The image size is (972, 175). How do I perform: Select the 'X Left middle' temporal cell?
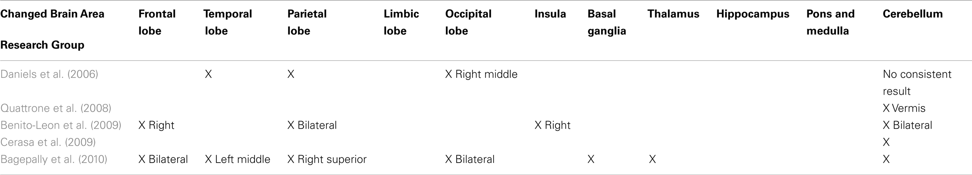(x=237, y=160)
